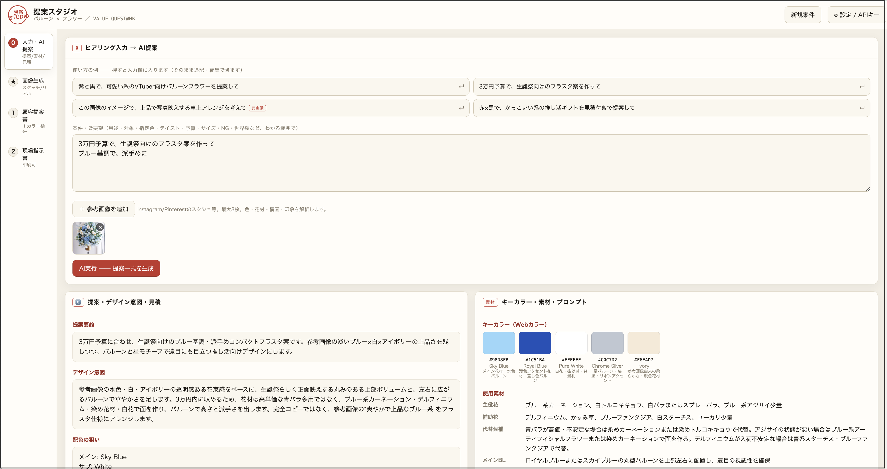Click the Instagram/Pinterestのスクショ等 hint text

[233, 209]
